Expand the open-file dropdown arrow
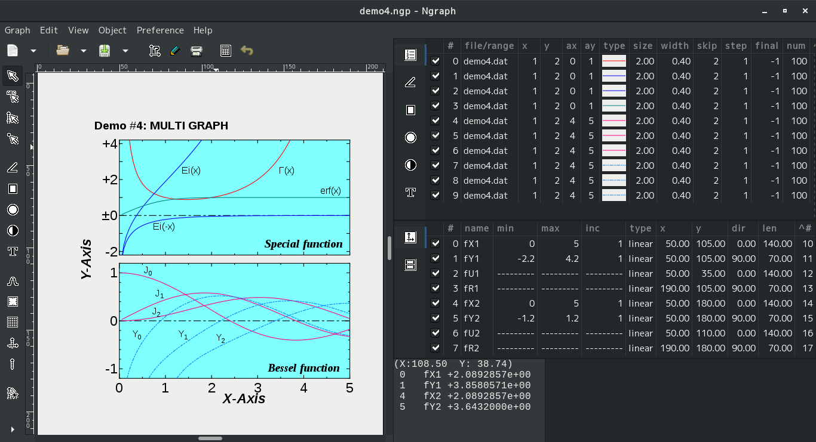 click(x=83, y=51)
